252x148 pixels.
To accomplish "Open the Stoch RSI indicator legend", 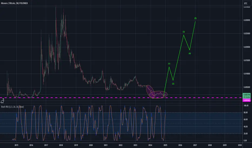I will pyautogui.click(x=12, y=107).
